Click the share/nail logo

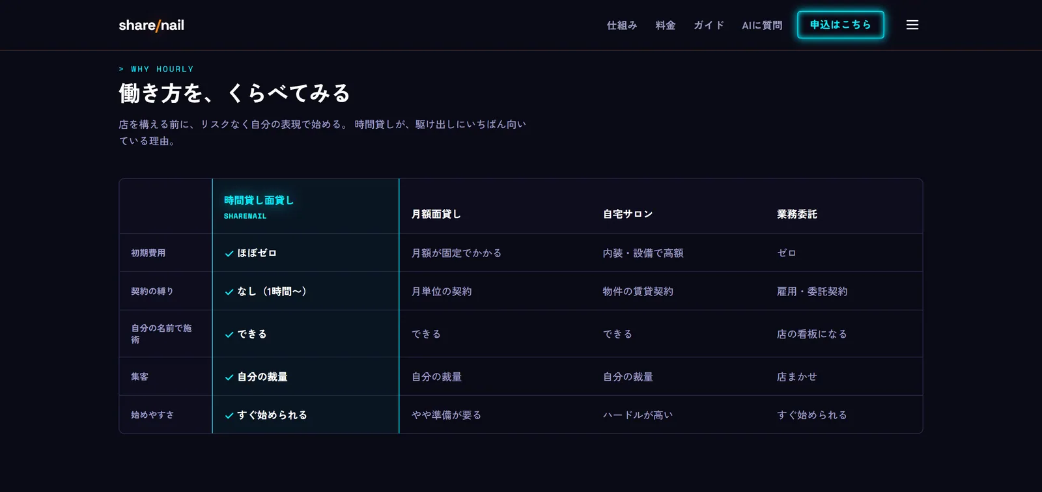click(151, 25)
